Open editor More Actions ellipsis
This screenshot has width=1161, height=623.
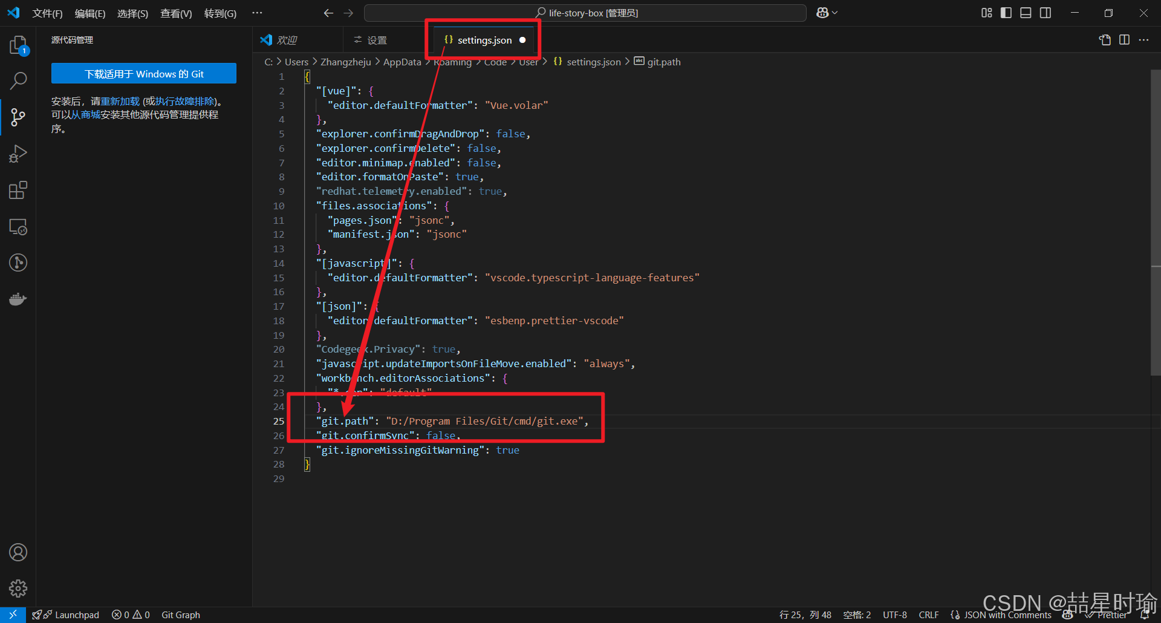coord(1143,40)
